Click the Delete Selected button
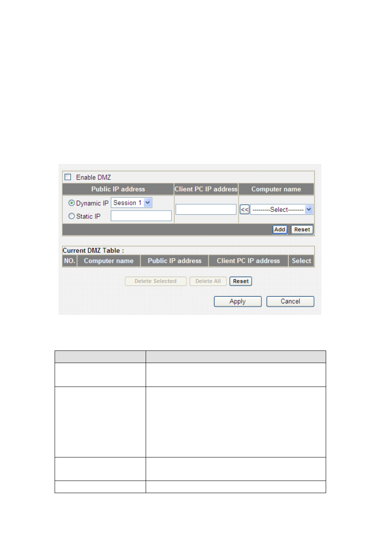 click(156, 281)
